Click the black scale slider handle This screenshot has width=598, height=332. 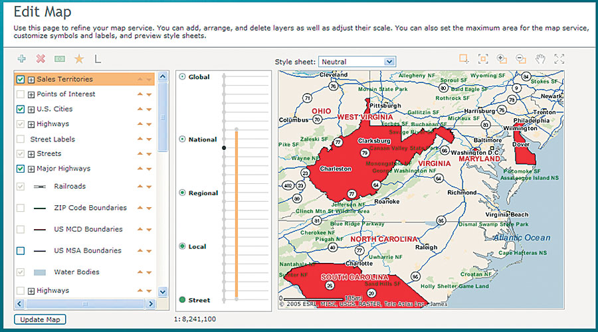point(224,148)
